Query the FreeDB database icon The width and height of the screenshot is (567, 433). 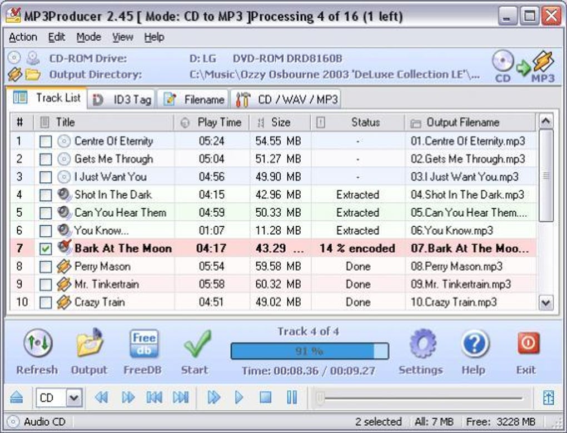click(143, 344)
